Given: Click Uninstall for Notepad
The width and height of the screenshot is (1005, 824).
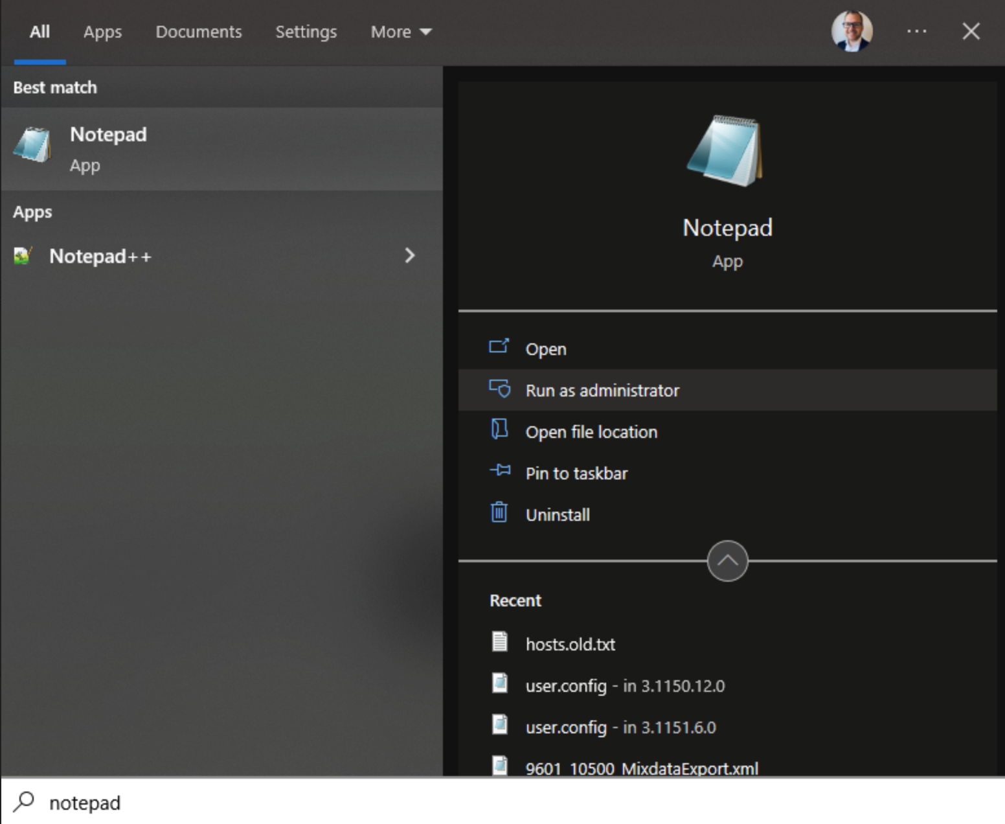Looking at the screenshot, I should tap(727, 514).
